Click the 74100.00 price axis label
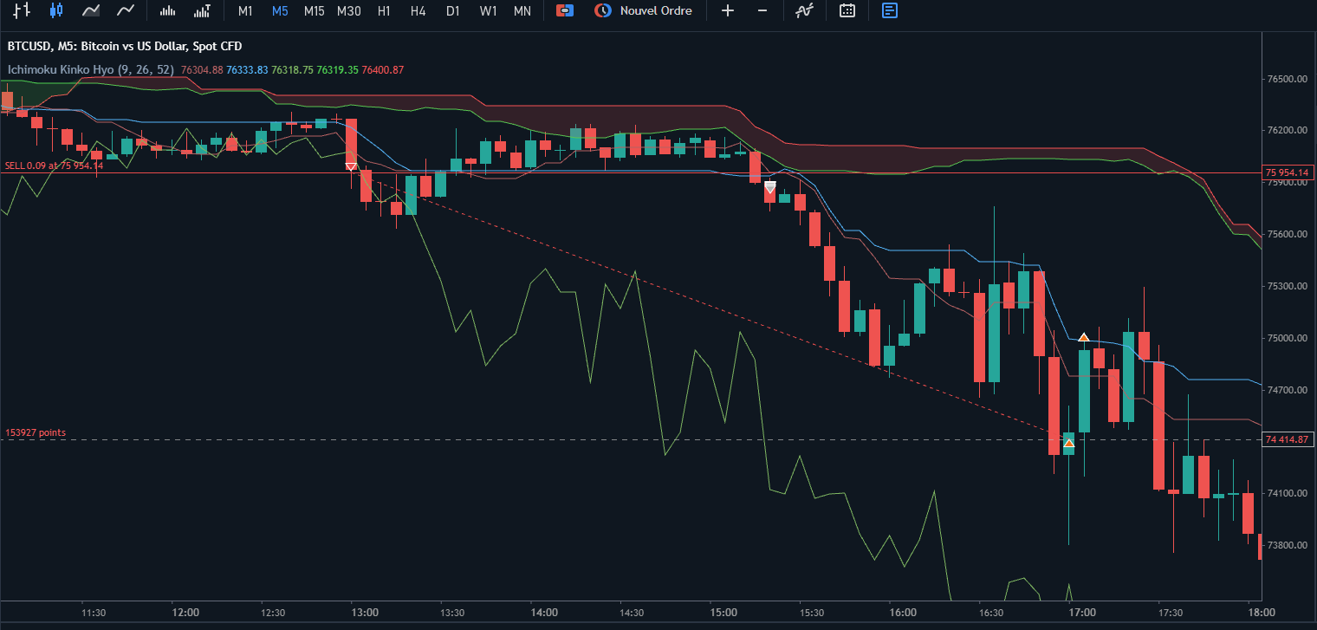This screenshot has height=630, width=1317. [x=1287, y=494]
